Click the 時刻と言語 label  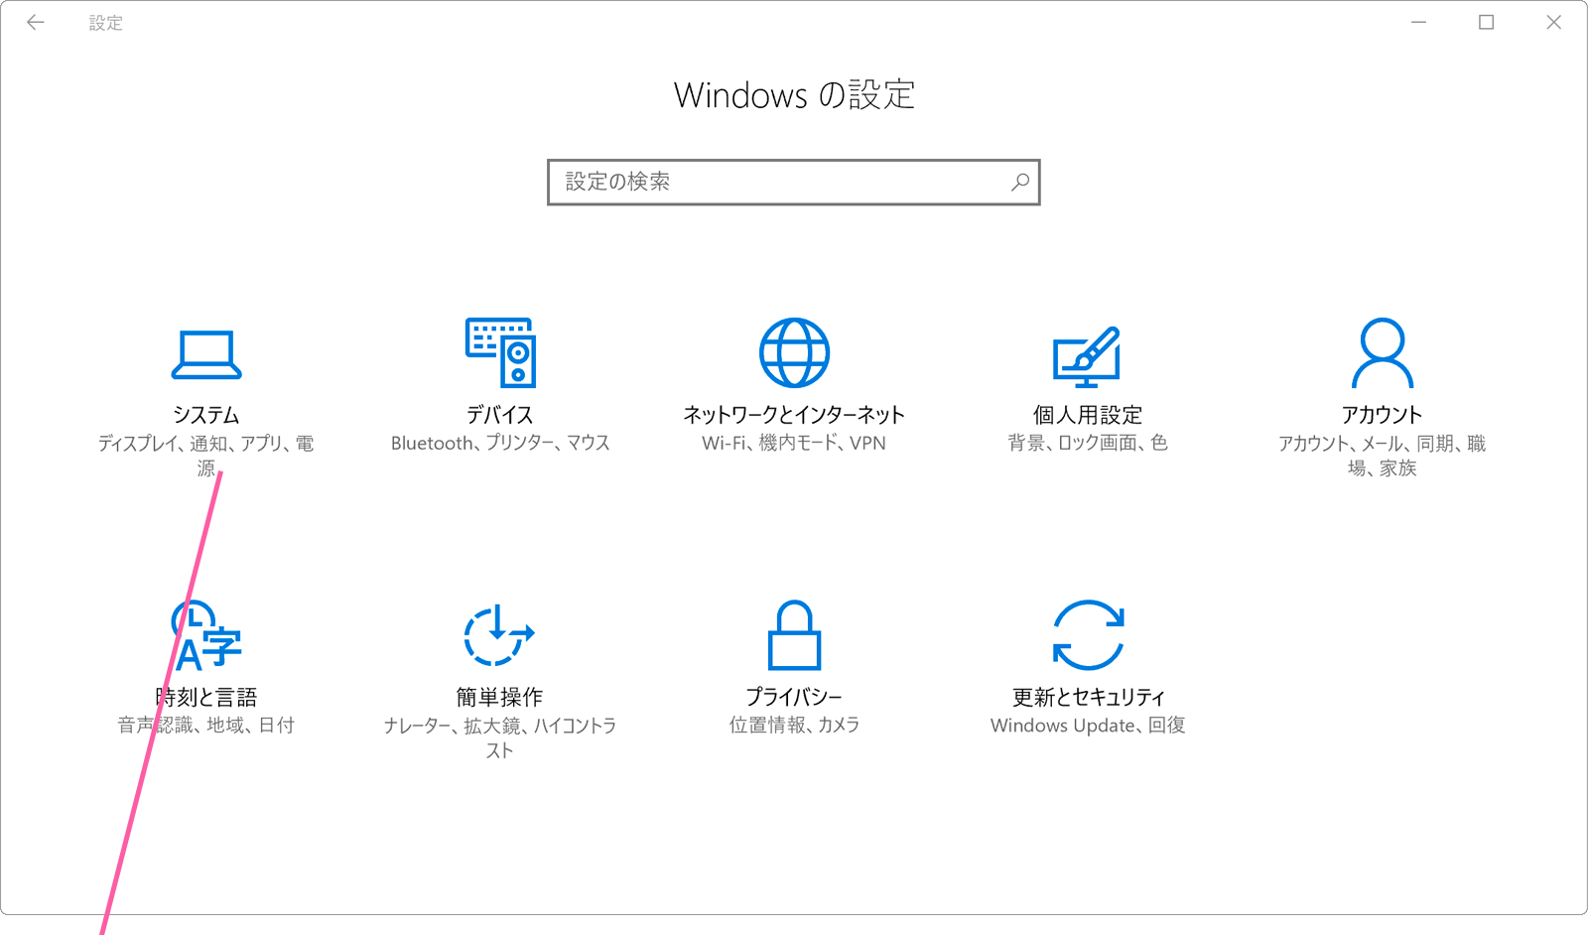pyautogui.click(x=206, y=697)
